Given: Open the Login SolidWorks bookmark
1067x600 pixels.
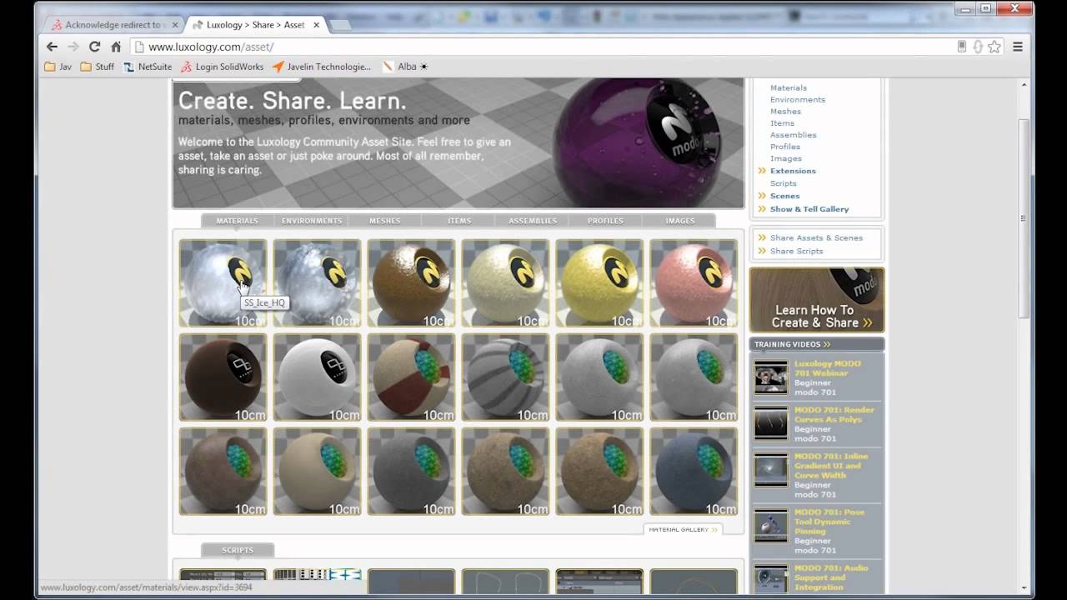Looking at the screenshot, I should [x=222, y=67].
